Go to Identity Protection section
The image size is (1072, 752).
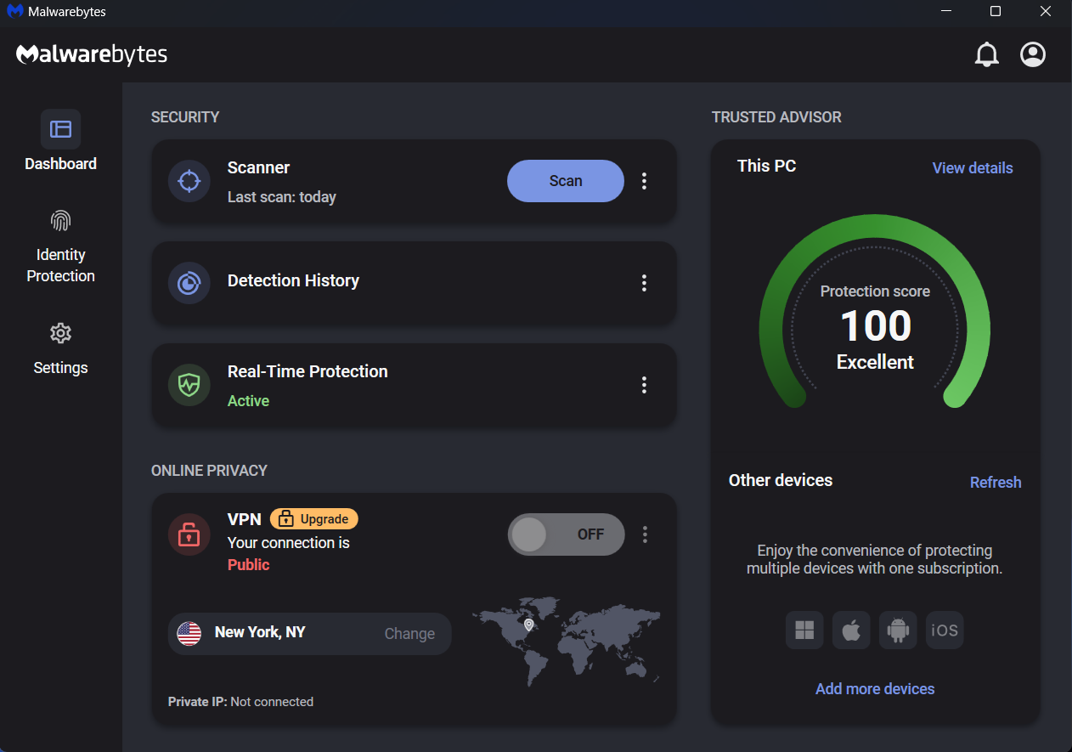(x=60, y=246)
